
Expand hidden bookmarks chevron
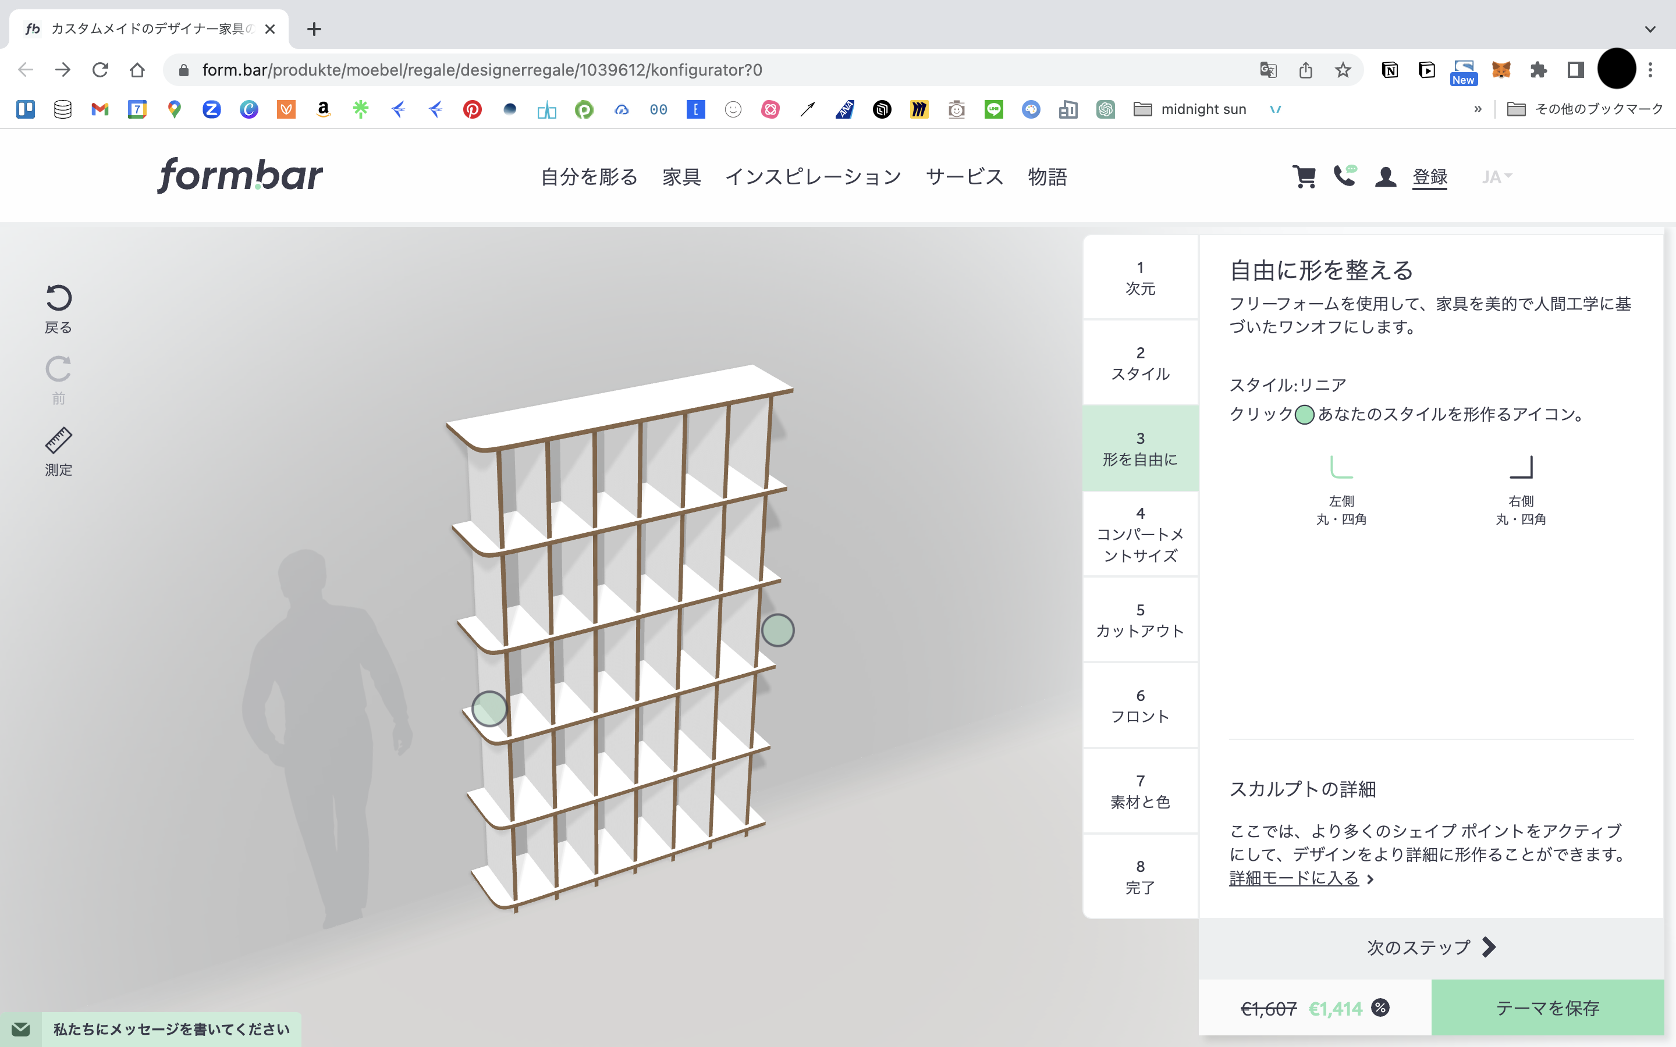coord(1477,109)
